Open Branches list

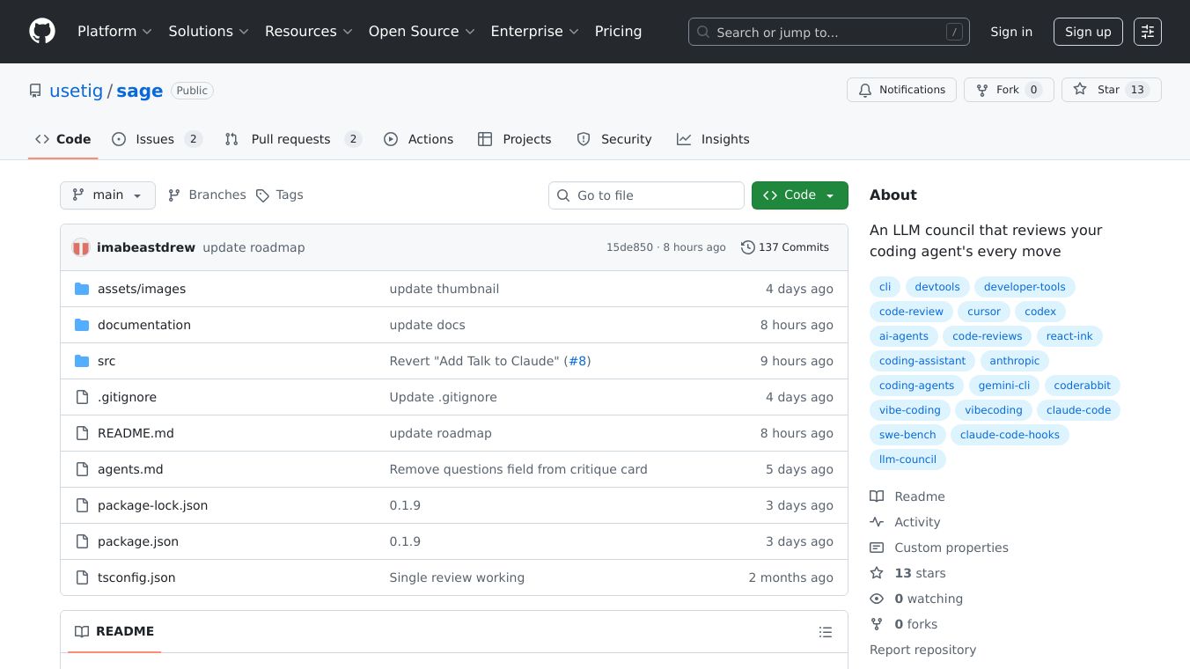207,195
